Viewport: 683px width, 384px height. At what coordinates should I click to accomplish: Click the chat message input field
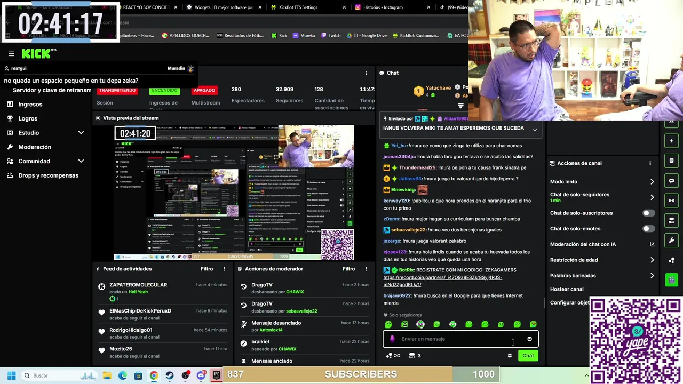(x=460, y=339)
